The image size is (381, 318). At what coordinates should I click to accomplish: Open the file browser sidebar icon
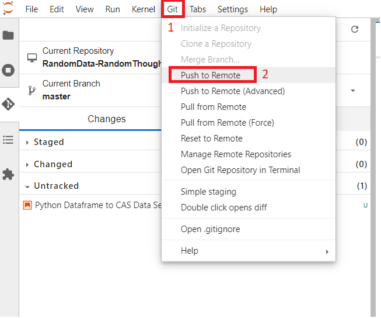pyautogui.click(x=8, y=35)
